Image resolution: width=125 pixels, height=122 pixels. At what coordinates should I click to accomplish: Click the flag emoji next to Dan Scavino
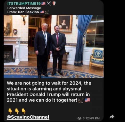(42, 12)
